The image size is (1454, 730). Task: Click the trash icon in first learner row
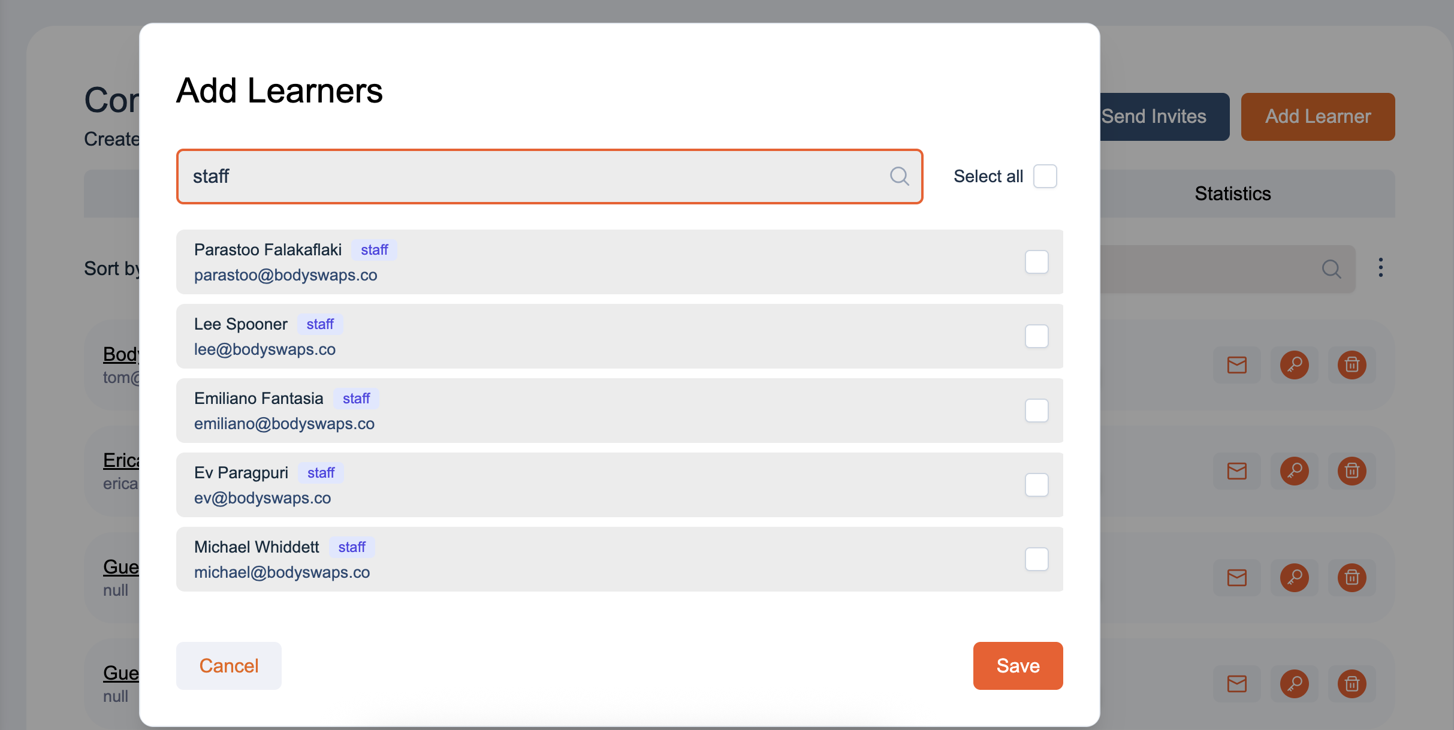[1352, 365]
